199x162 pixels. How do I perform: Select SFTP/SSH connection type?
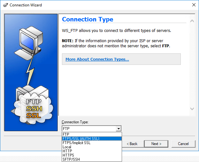click(92, 159)
